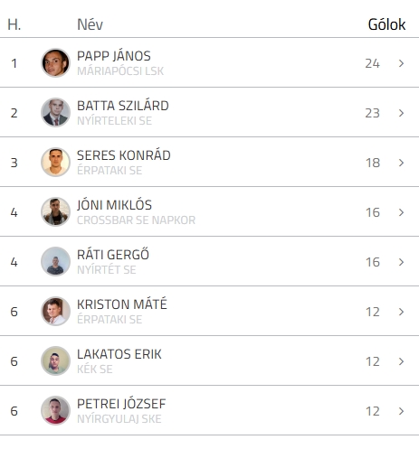Open the KRISTON MÁTÉ name link

[x=122, y=304]
